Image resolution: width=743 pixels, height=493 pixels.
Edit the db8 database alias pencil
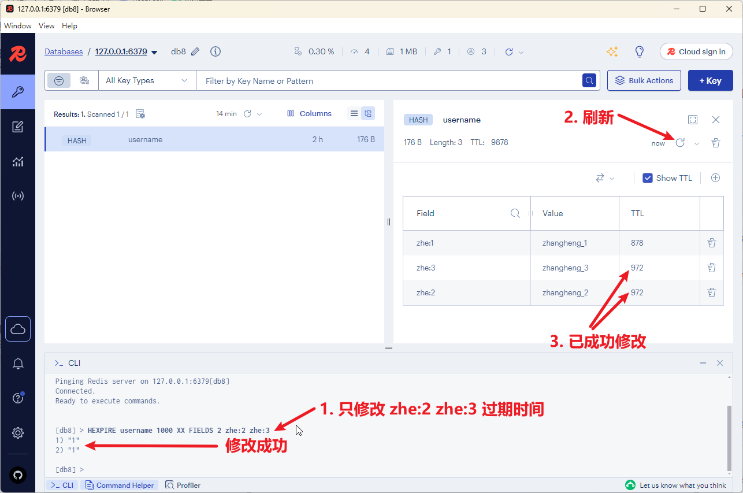(195, 51)
